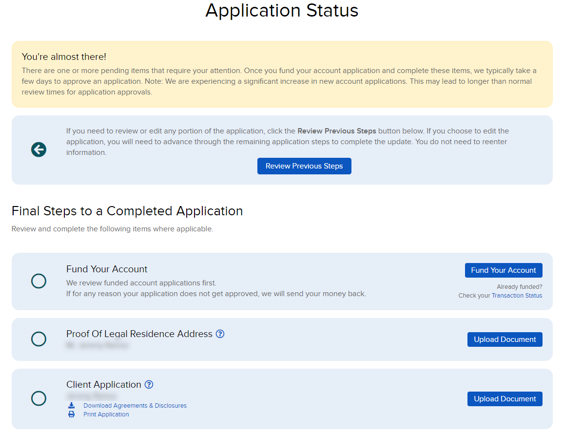Screen dimensions: 563x433
Task: Mark the Proof Of Legal Residence step circle
Action: 39,339
